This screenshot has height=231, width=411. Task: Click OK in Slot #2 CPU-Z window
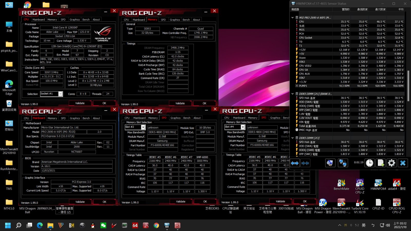click(205, 202)
